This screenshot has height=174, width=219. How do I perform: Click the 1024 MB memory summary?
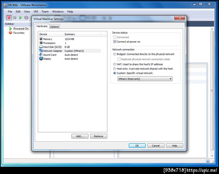[69, 39]
